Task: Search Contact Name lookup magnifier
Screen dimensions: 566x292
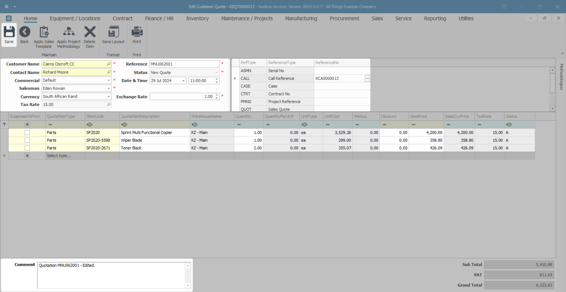Action: tap(109, 72)
